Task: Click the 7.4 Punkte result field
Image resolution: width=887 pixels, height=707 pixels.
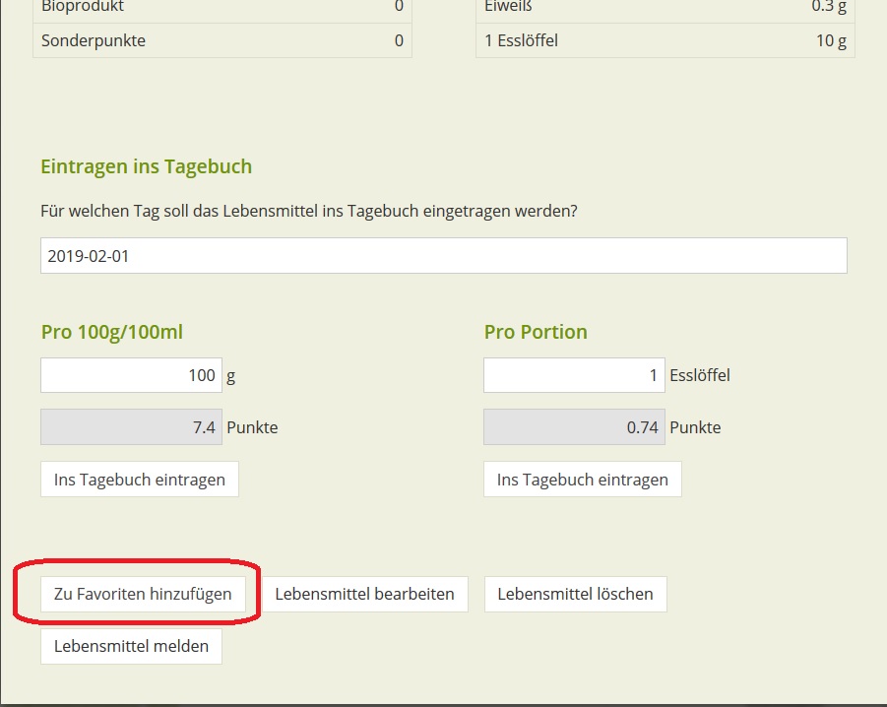Action: [x=131, y=427]
